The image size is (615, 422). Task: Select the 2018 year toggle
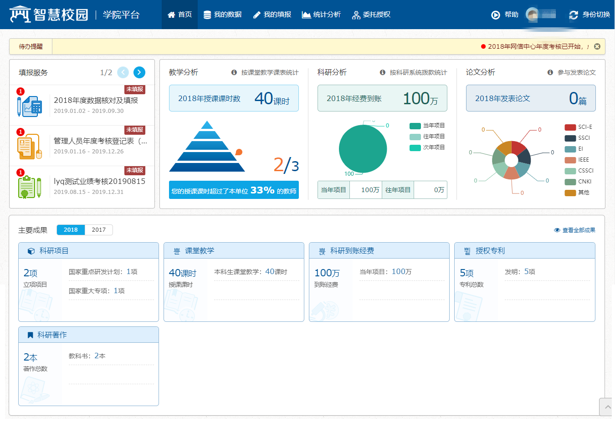71,230
